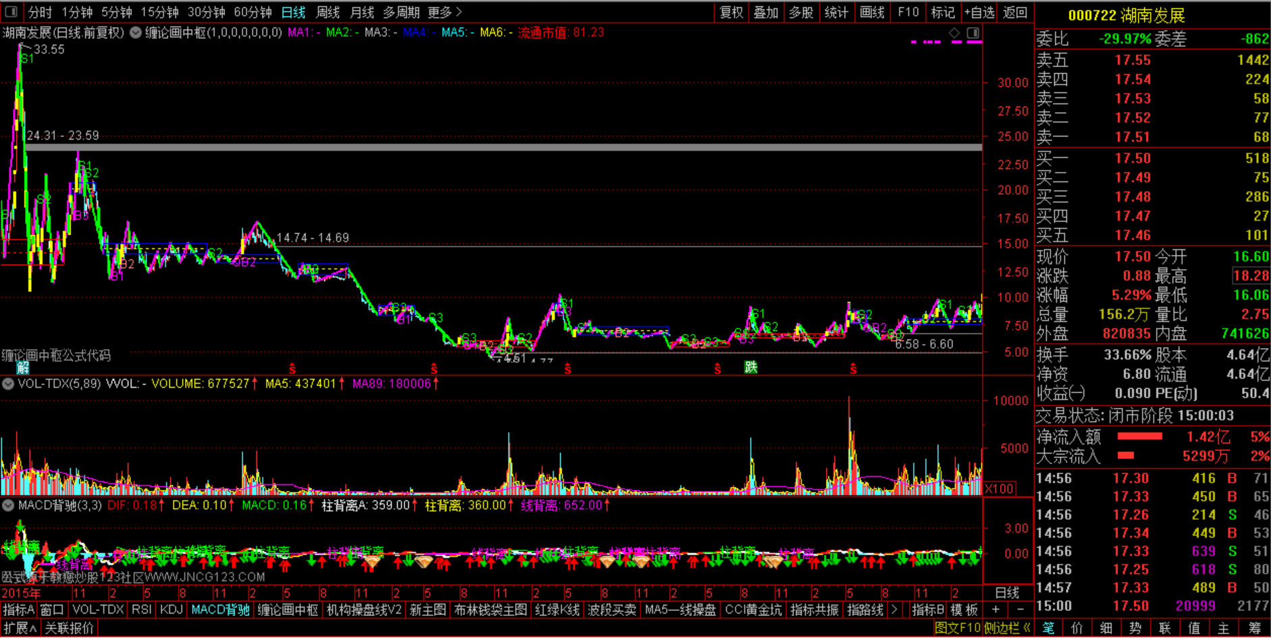
Task: Switch to 分时 intraday view
Action: pyautogui.click(x=40, y=12)
